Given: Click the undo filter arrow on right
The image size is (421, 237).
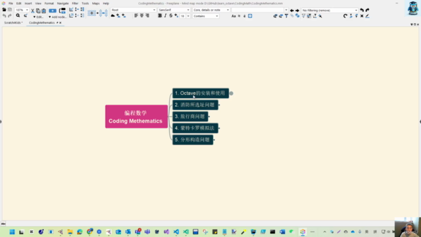Looking at the screenshot, I should point(362,10).
